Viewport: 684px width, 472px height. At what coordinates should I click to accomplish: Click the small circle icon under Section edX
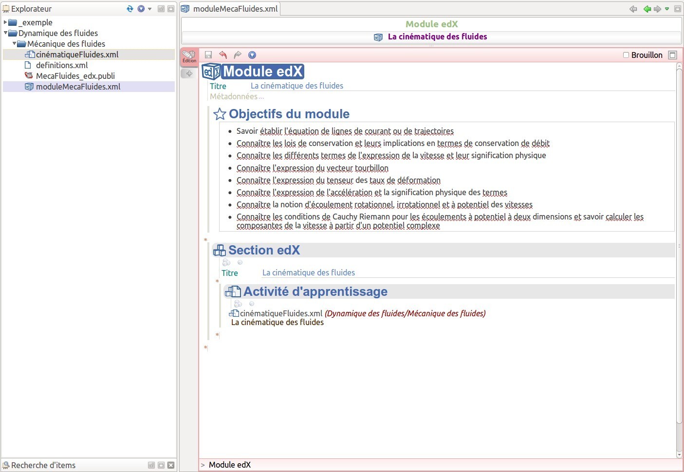click(x=240, y=262)
